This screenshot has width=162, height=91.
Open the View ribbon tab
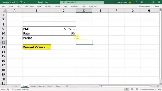[x=65, y=6]
